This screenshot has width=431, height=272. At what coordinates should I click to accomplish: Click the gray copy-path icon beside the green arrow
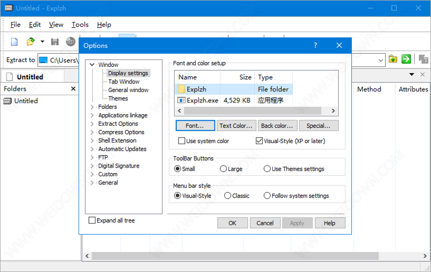point(423,59)
